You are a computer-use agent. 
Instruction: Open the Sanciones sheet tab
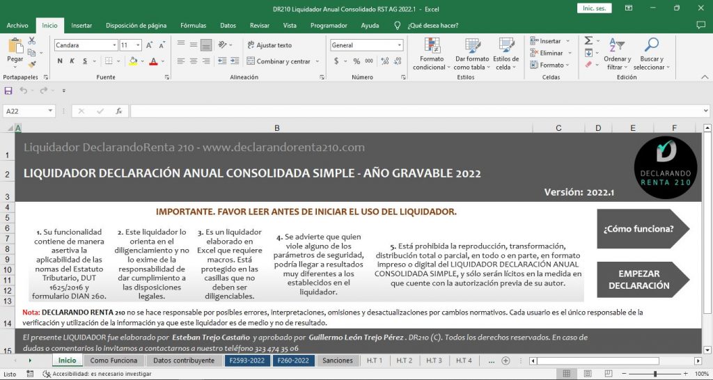(338, 361)
